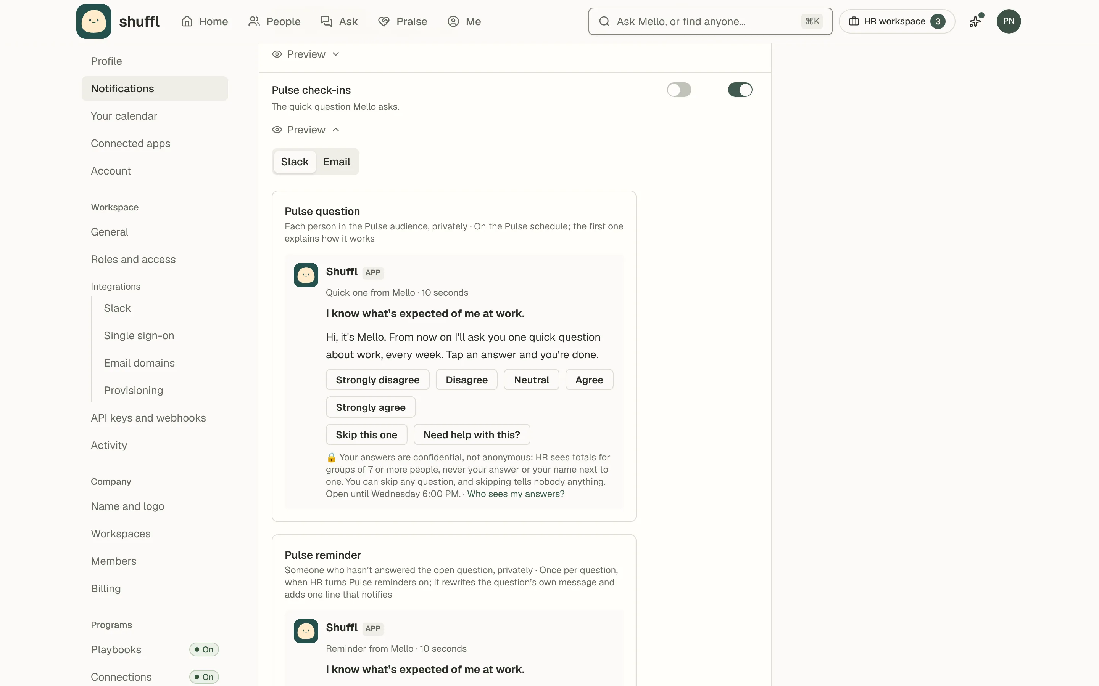Open Your calendar settings
Screen dimensions: 1099x686
[x=155, y=116]
